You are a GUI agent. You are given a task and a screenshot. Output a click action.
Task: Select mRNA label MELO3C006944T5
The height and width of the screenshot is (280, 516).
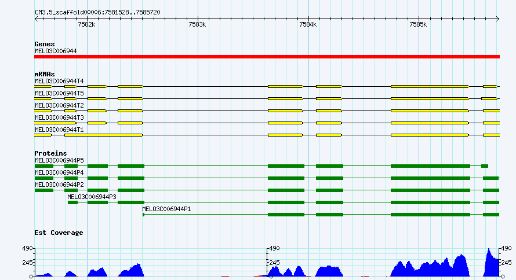(59, 93)
